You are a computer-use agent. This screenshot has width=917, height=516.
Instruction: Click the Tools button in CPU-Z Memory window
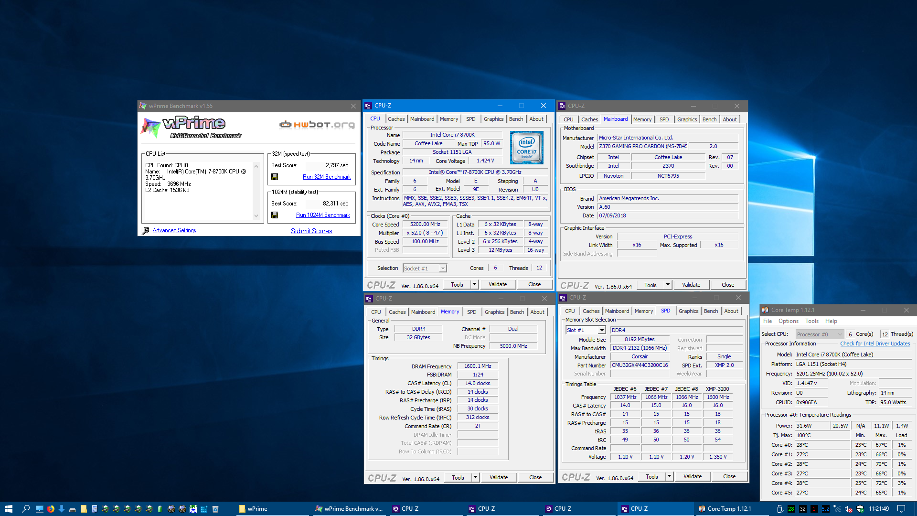[x=458, y=477]
